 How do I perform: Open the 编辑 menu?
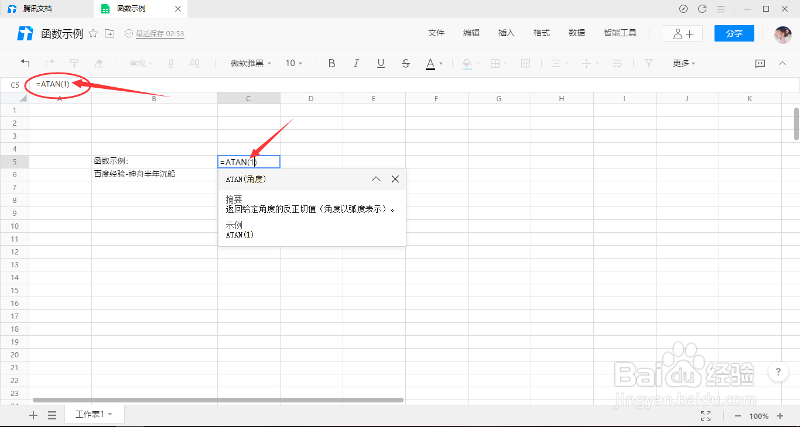pos(471,33)
